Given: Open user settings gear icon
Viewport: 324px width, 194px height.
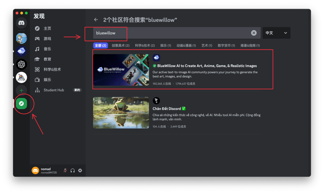Looking at the screenshot, I should [80, 171].
